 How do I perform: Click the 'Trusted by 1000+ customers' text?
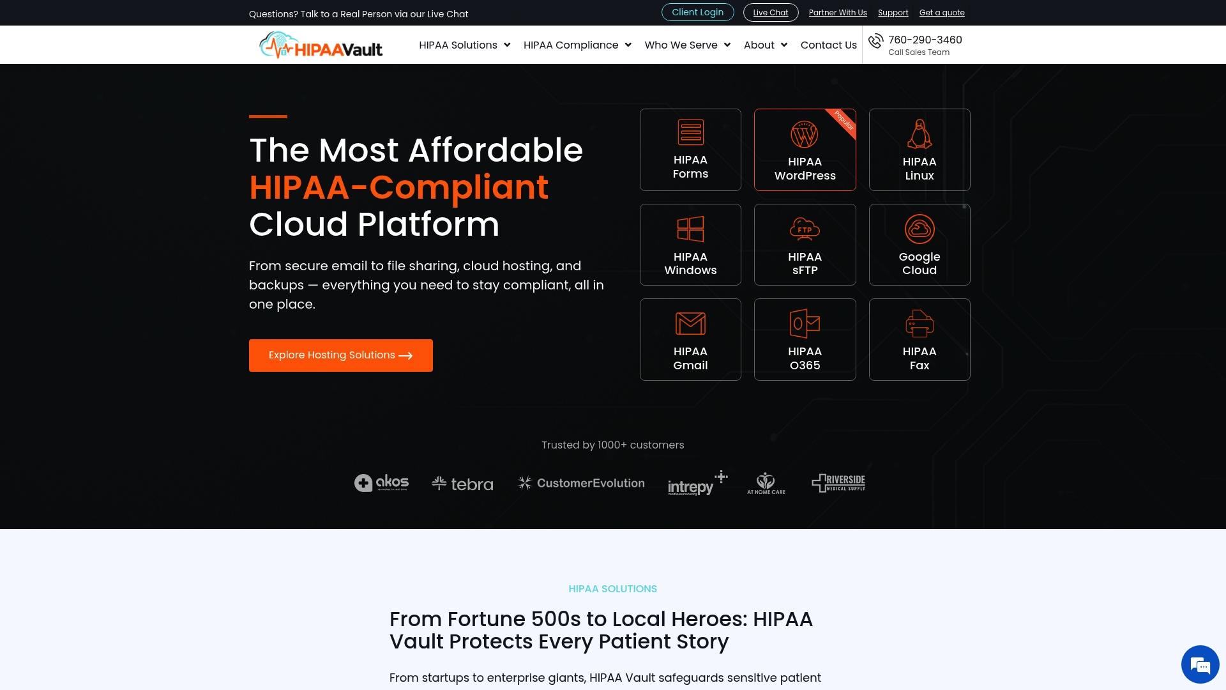click(x=612, y=445)
